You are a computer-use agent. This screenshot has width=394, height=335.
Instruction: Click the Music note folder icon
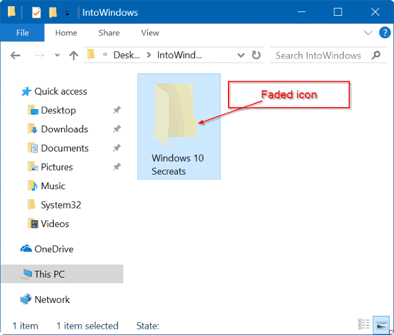tap(33, 186)
